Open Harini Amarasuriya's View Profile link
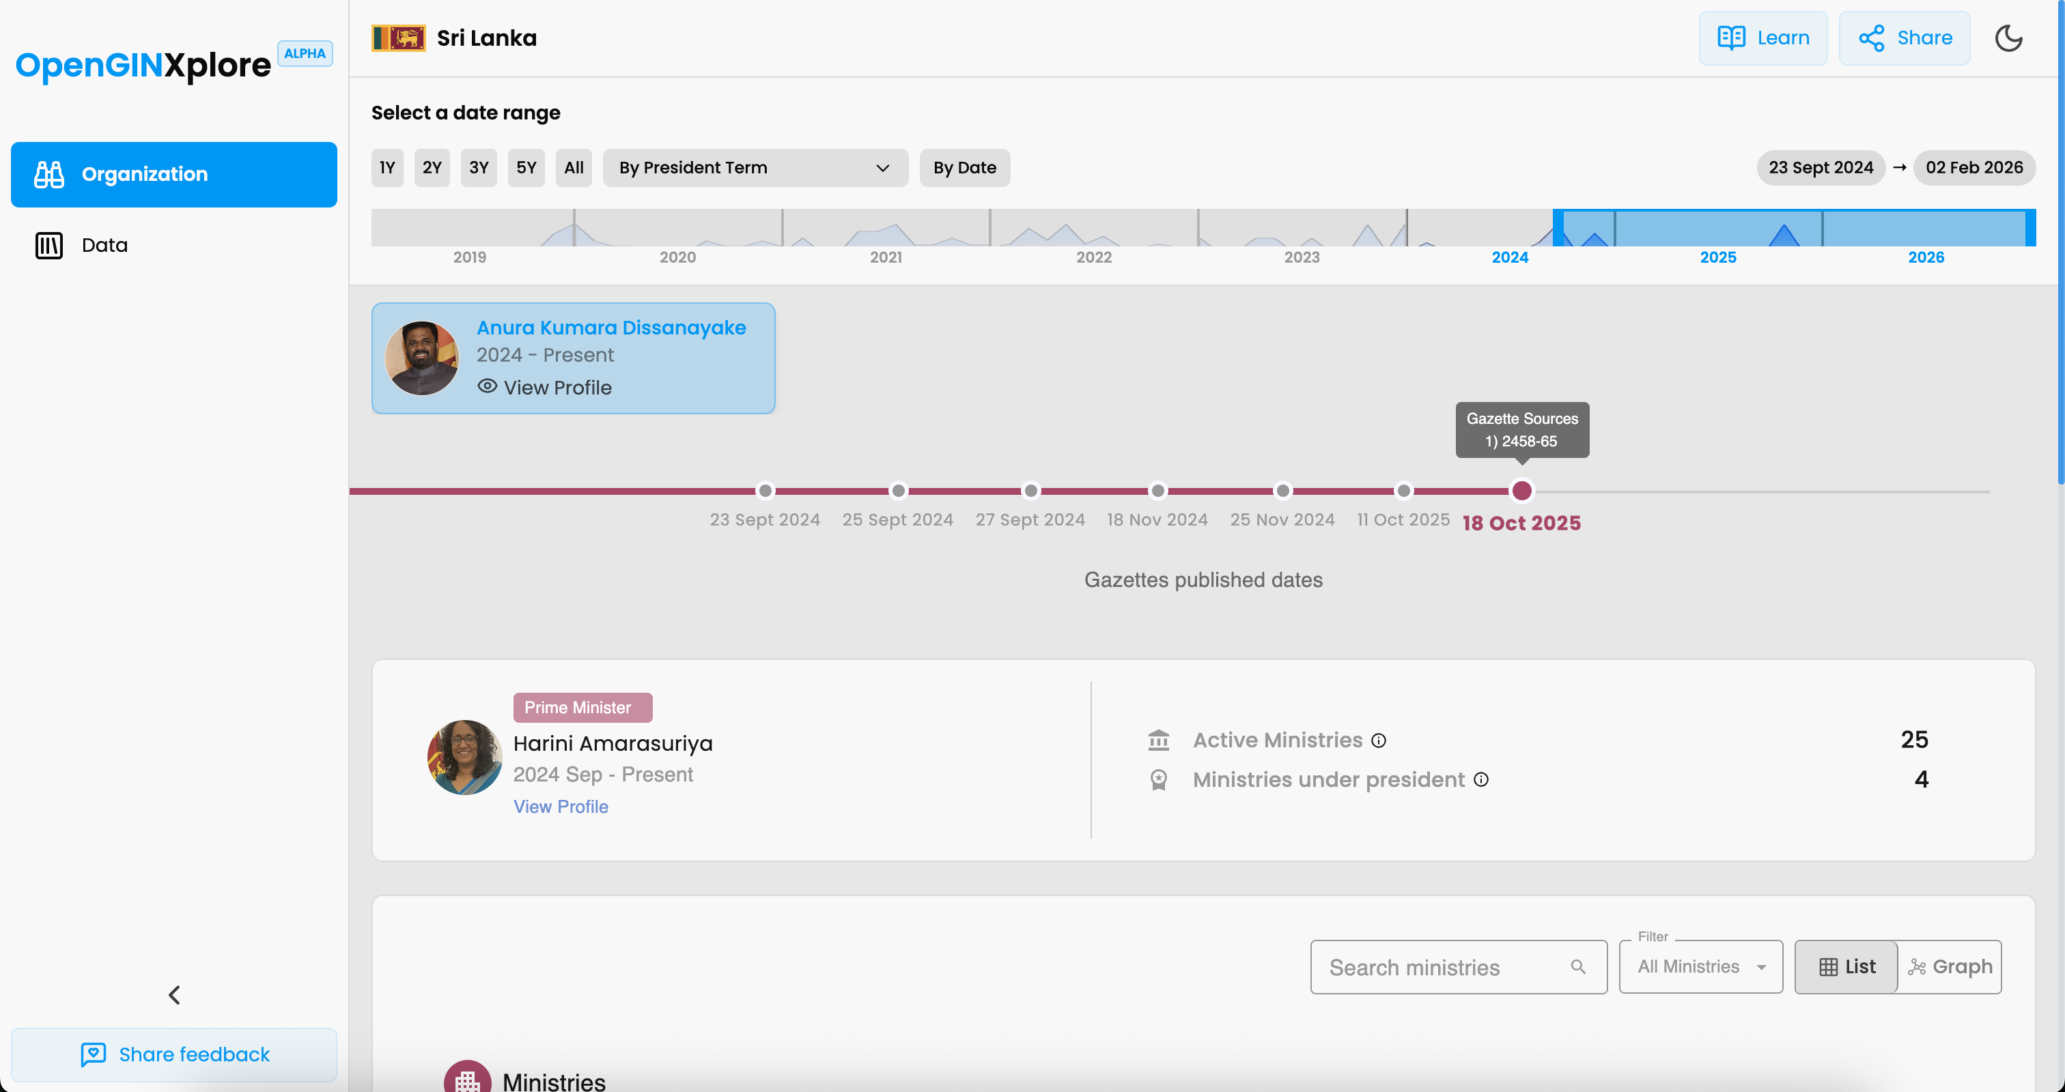The image size is (2065, 1092). 561,806
